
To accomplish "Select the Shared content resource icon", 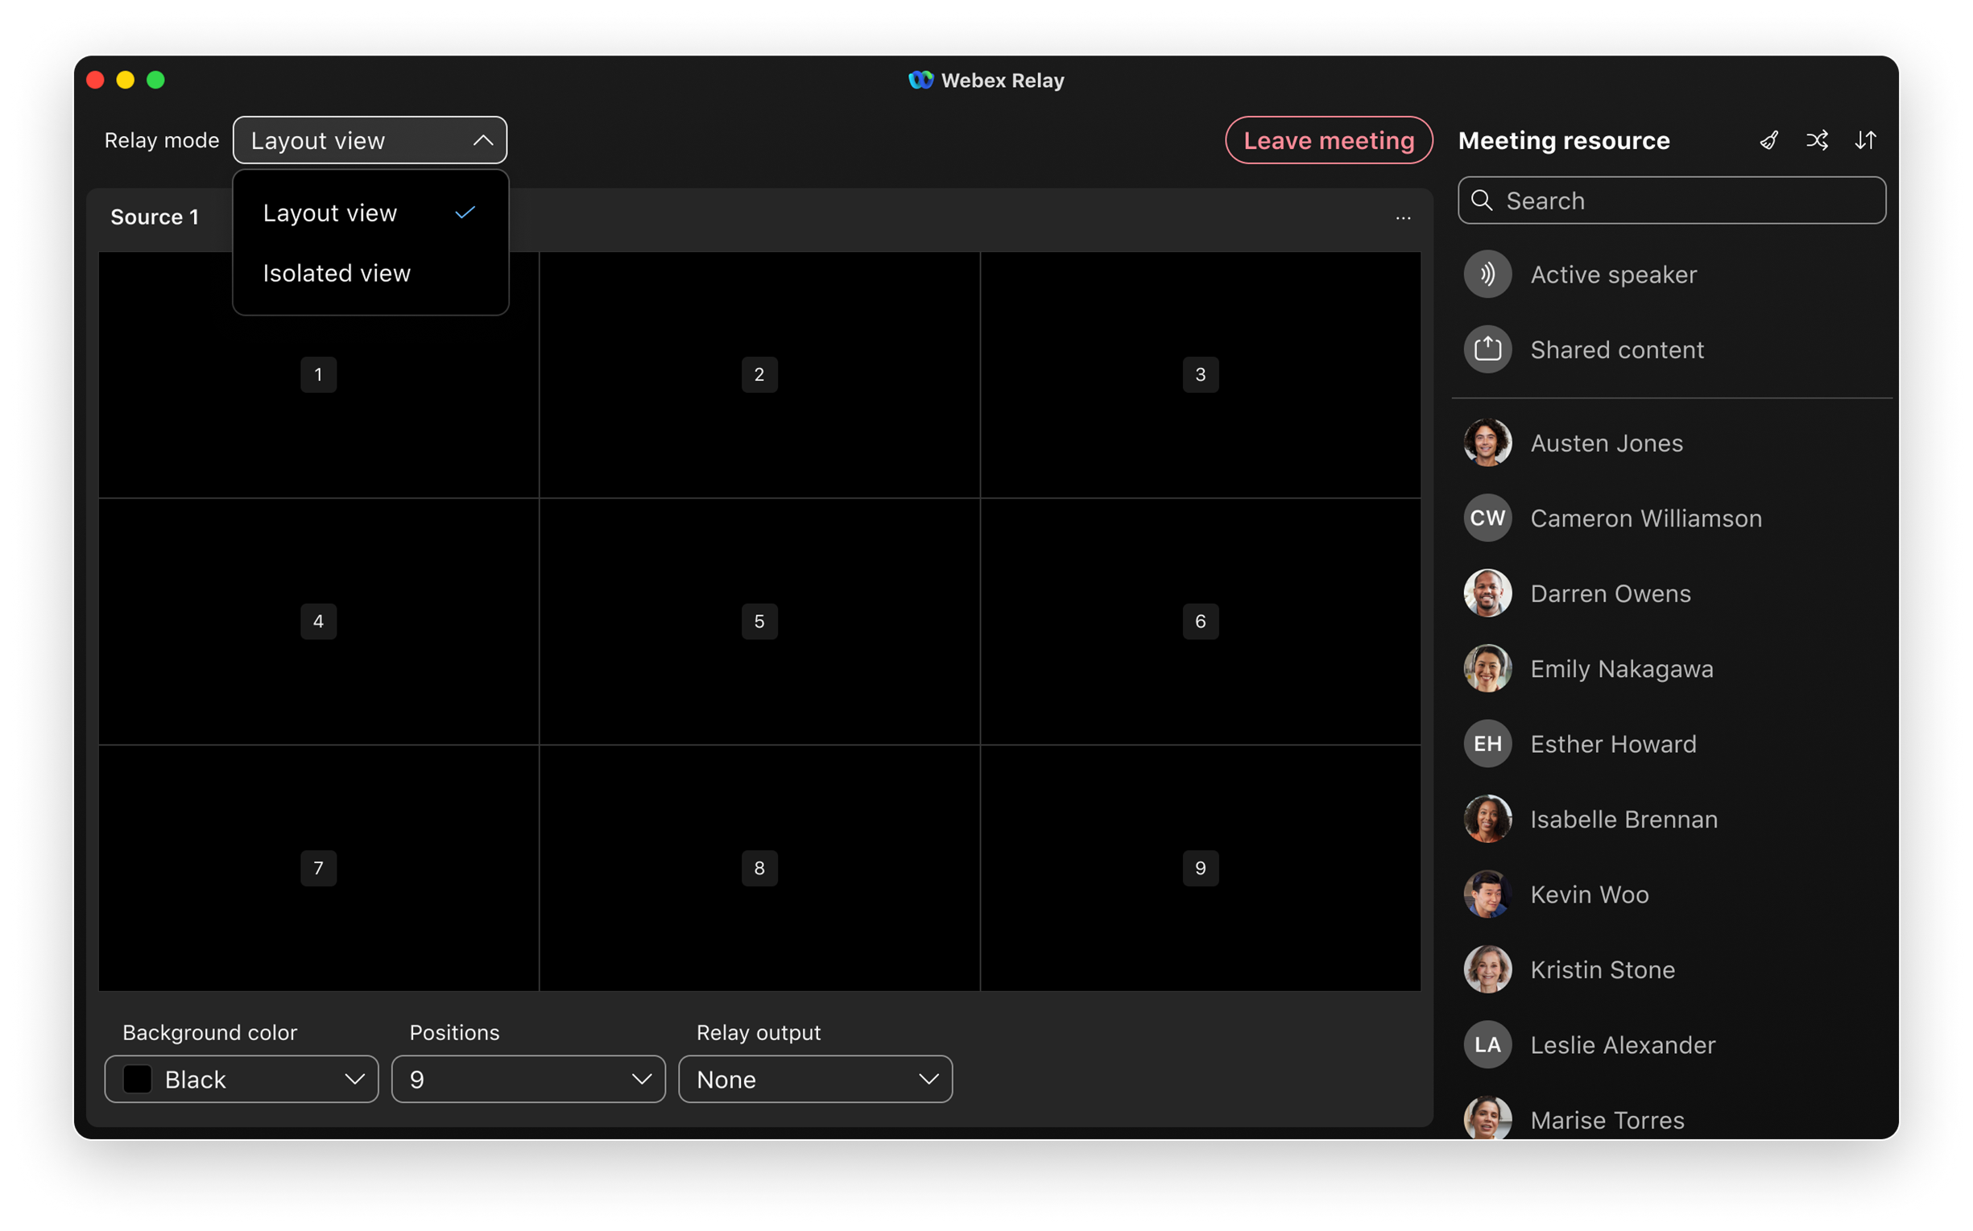I will pyautogui.click(x=1487, y=349).
